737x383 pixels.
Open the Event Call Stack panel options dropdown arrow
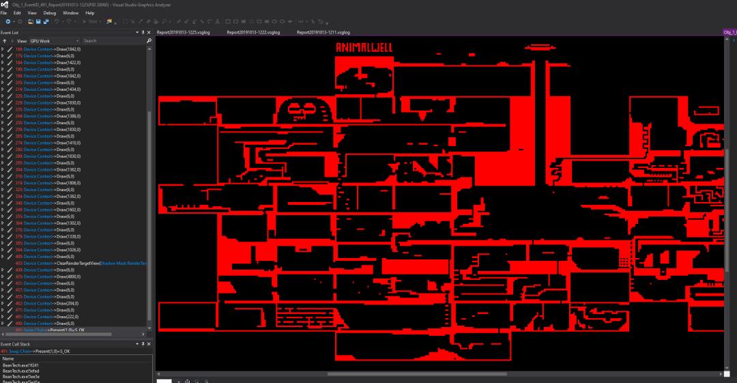(137, 344)
